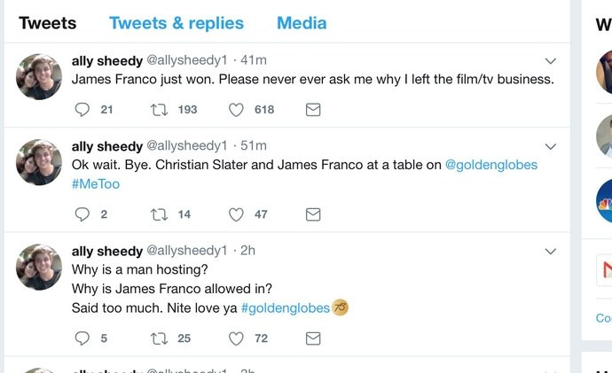Retweet the 'Why is a man hosting?' tweet
The height and width of the screenshot is (373, 612).
pos(160,338)
